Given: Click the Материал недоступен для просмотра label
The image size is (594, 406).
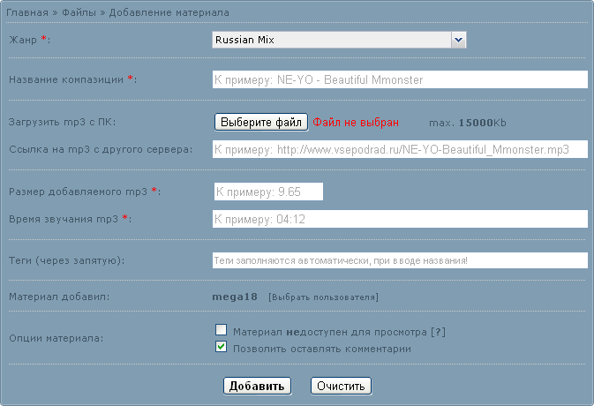Looking at the screenshot, I should click(x=330, y=332).
